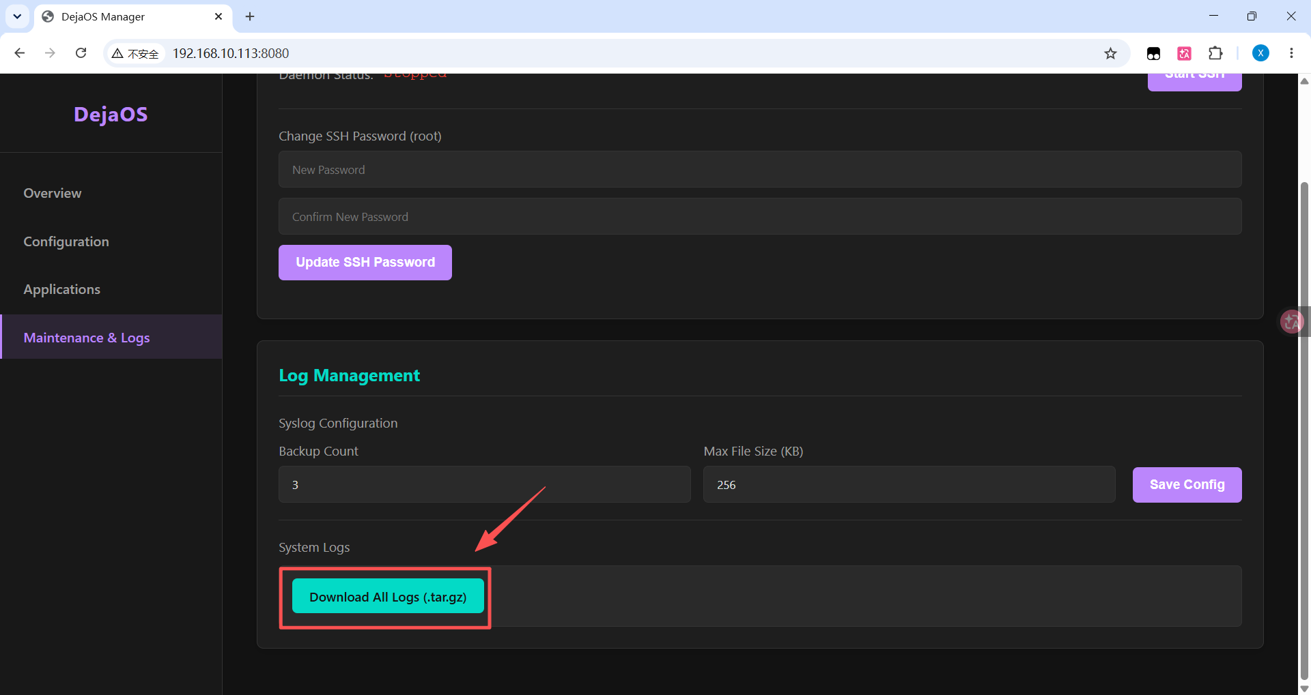Screen dimensions: 1311x695
Task: Click the scrollbar up arrow
Action: pos(1304,80)
